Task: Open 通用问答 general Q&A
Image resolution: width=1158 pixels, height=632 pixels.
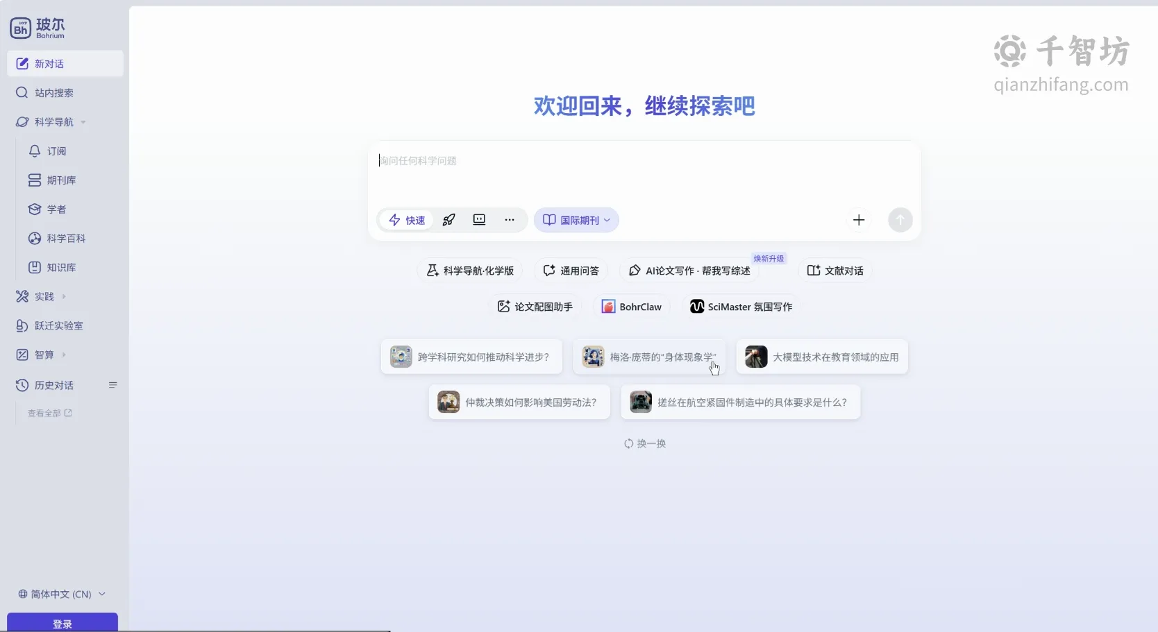Action: (x=571, y=271)
